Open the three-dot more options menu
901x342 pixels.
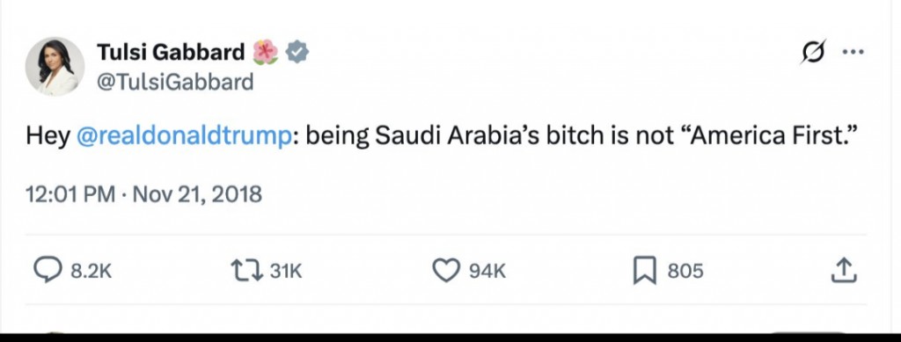coord(853,52)
